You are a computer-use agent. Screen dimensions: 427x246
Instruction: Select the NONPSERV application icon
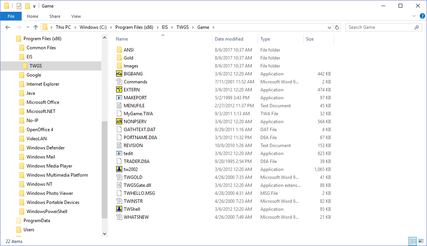tap(119, 122)
